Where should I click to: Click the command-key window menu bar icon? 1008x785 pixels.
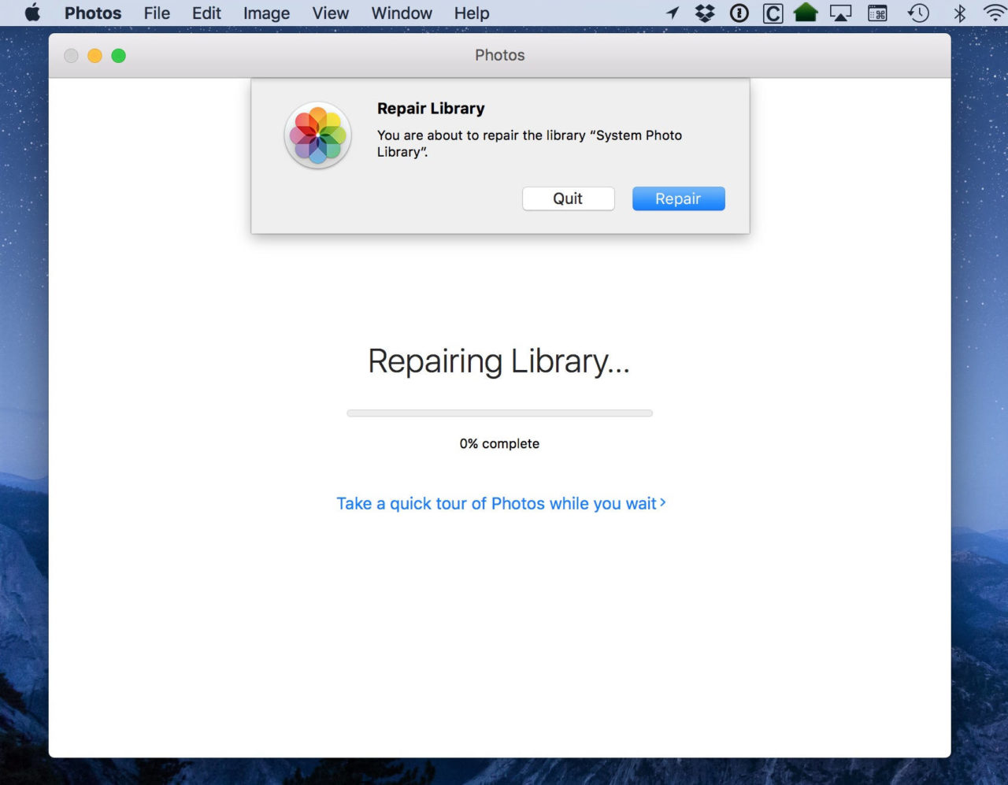(x=877, y=13)
